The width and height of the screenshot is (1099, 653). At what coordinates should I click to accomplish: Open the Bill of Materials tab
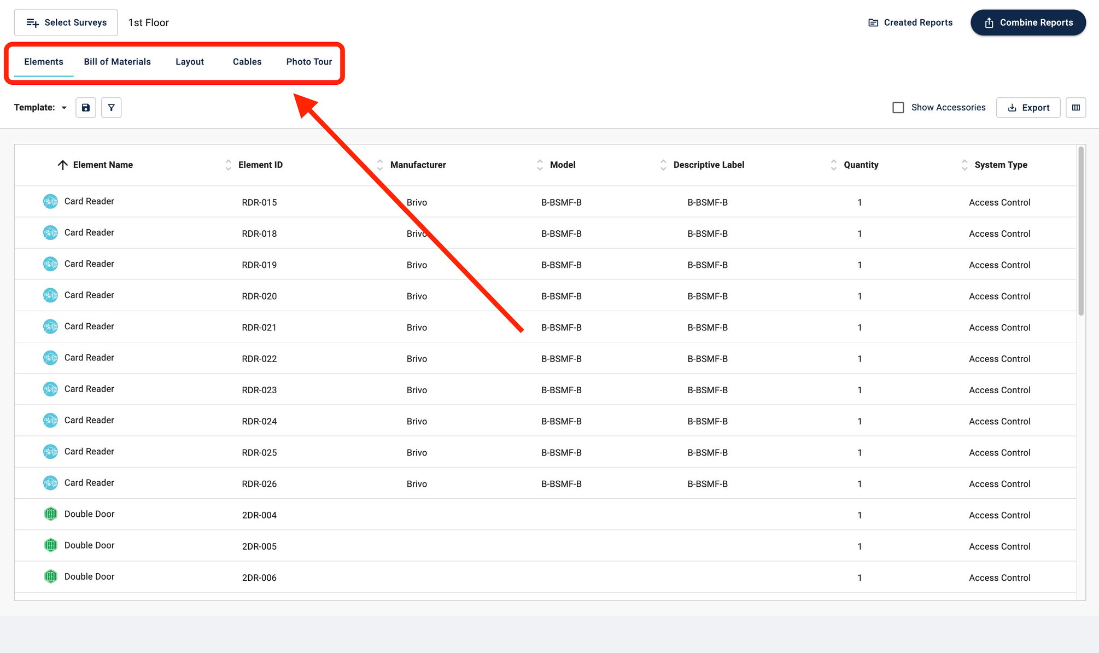coord(117,62)
